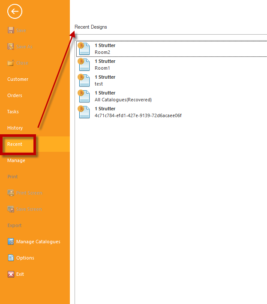Open the History section
The height and width of the screenshot is (304, 267).
[15, 128]
